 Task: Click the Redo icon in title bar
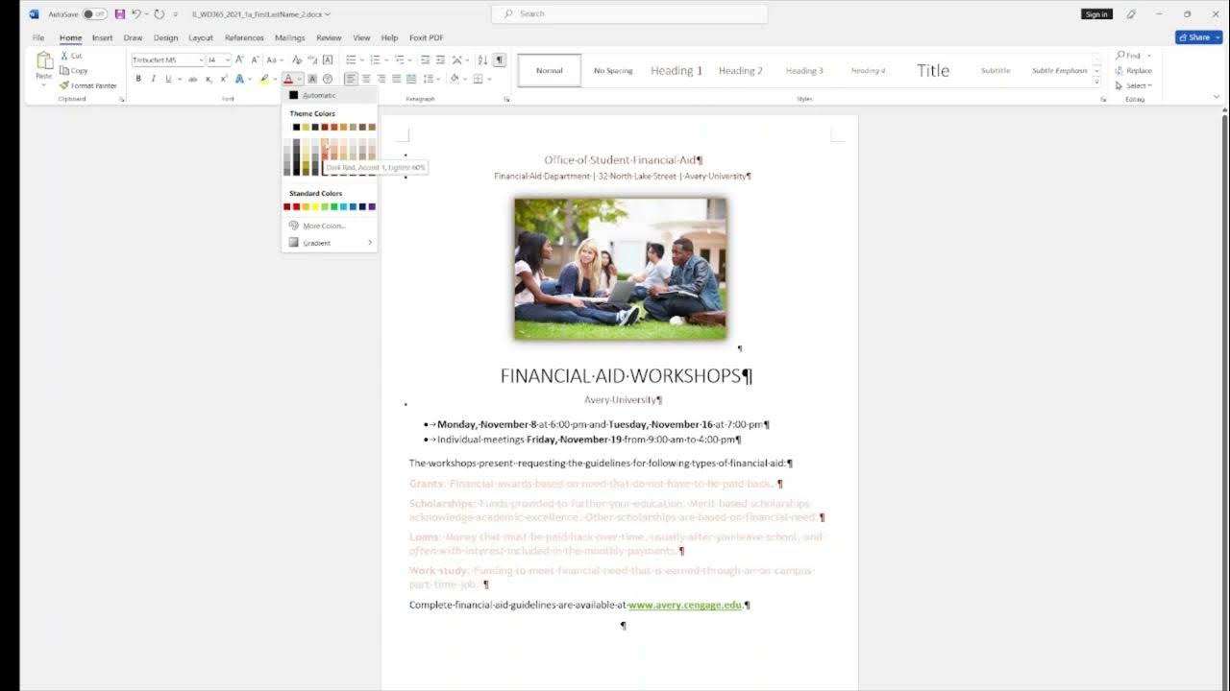159,13
